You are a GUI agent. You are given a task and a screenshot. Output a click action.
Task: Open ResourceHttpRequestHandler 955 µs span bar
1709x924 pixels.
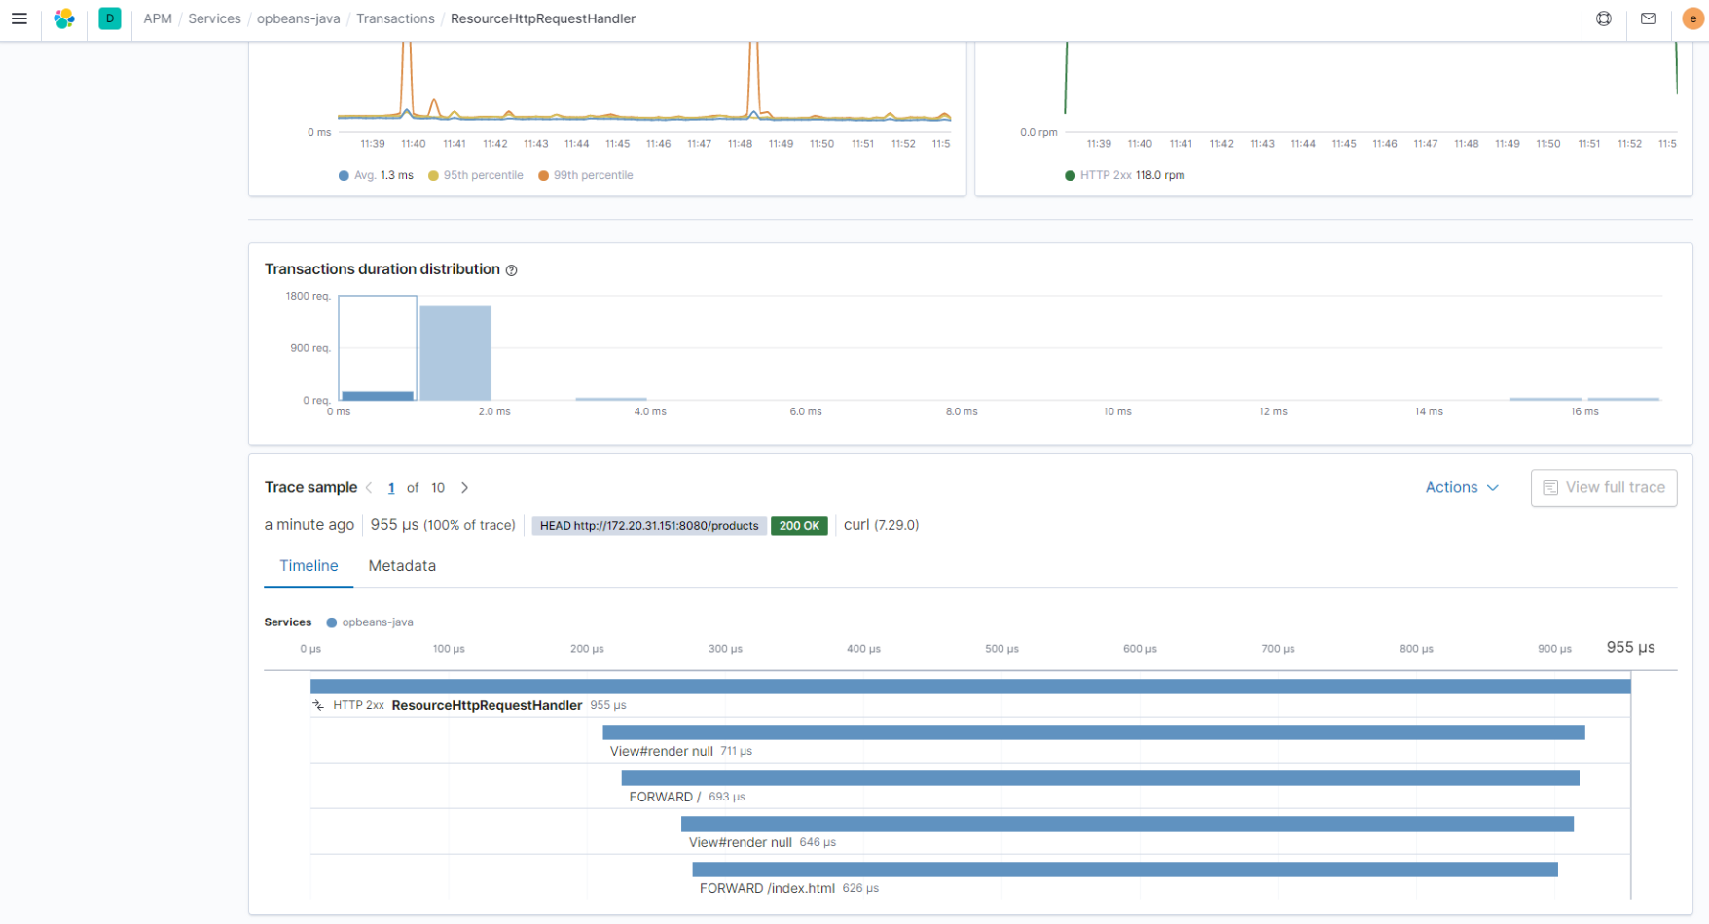coord(970,687)
